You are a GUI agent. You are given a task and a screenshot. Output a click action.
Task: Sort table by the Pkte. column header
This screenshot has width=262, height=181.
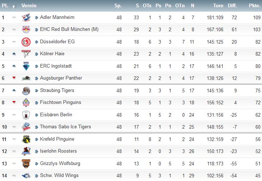pos(254,6)
